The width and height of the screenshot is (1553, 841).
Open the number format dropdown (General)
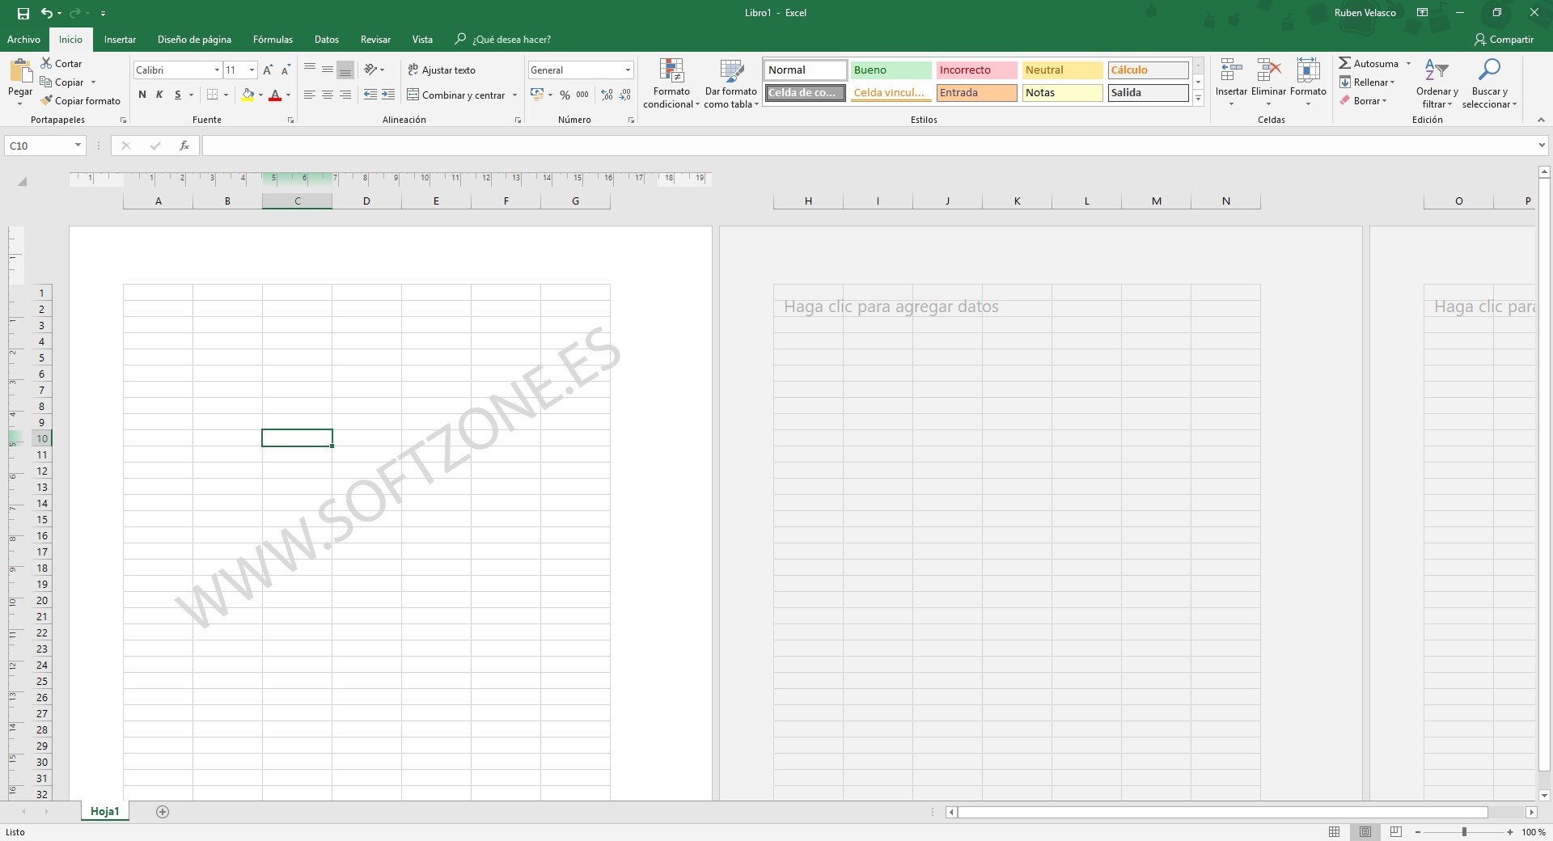point(628,70)
